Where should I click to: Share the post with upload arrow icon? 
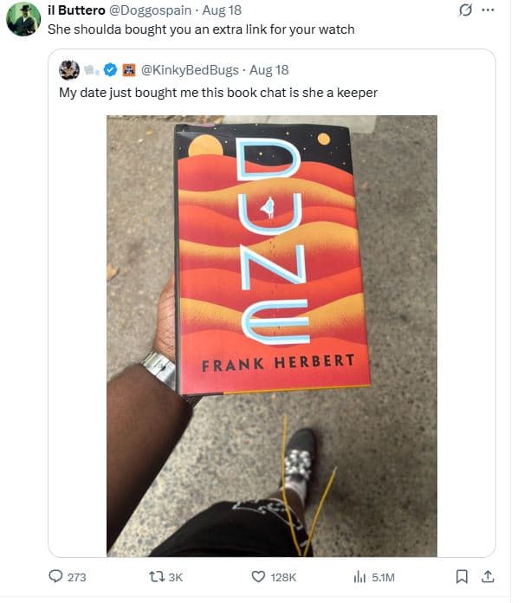488,576
